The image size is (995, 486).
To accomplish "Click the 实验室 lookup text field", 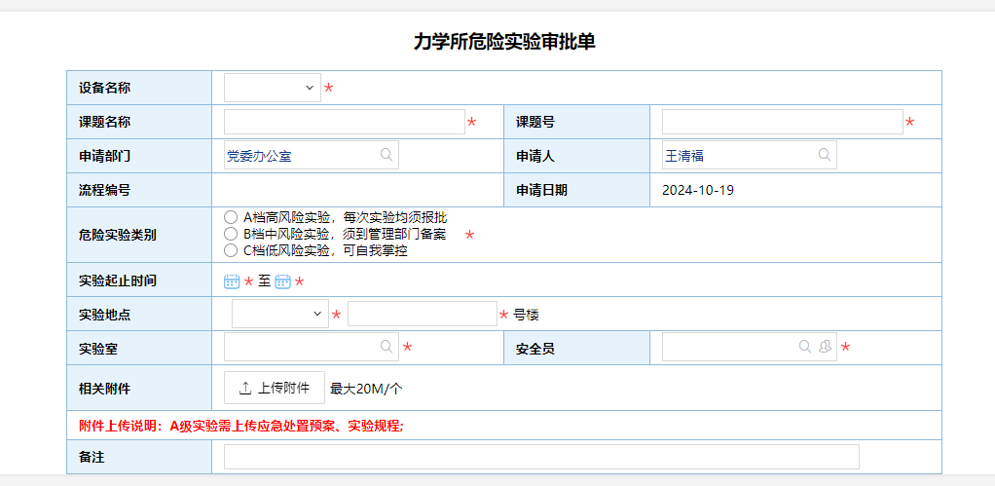I will click(302, 347).
